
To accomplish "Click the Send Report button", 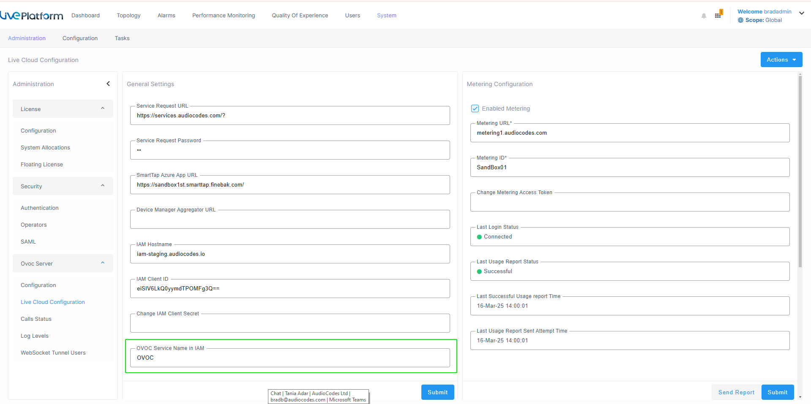I will pos(736,392).
